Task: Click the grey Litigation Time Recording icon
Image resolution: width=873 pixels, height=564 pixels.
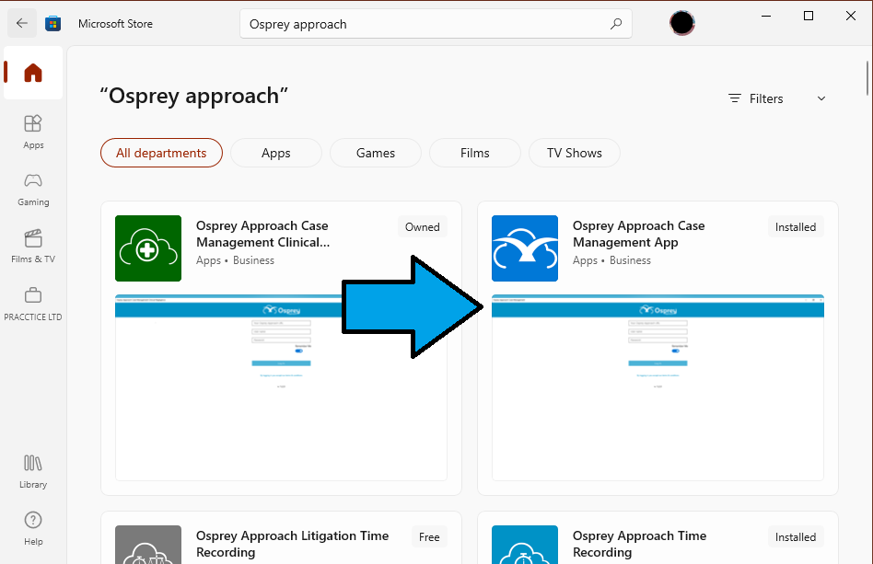Action: point(148,545)
